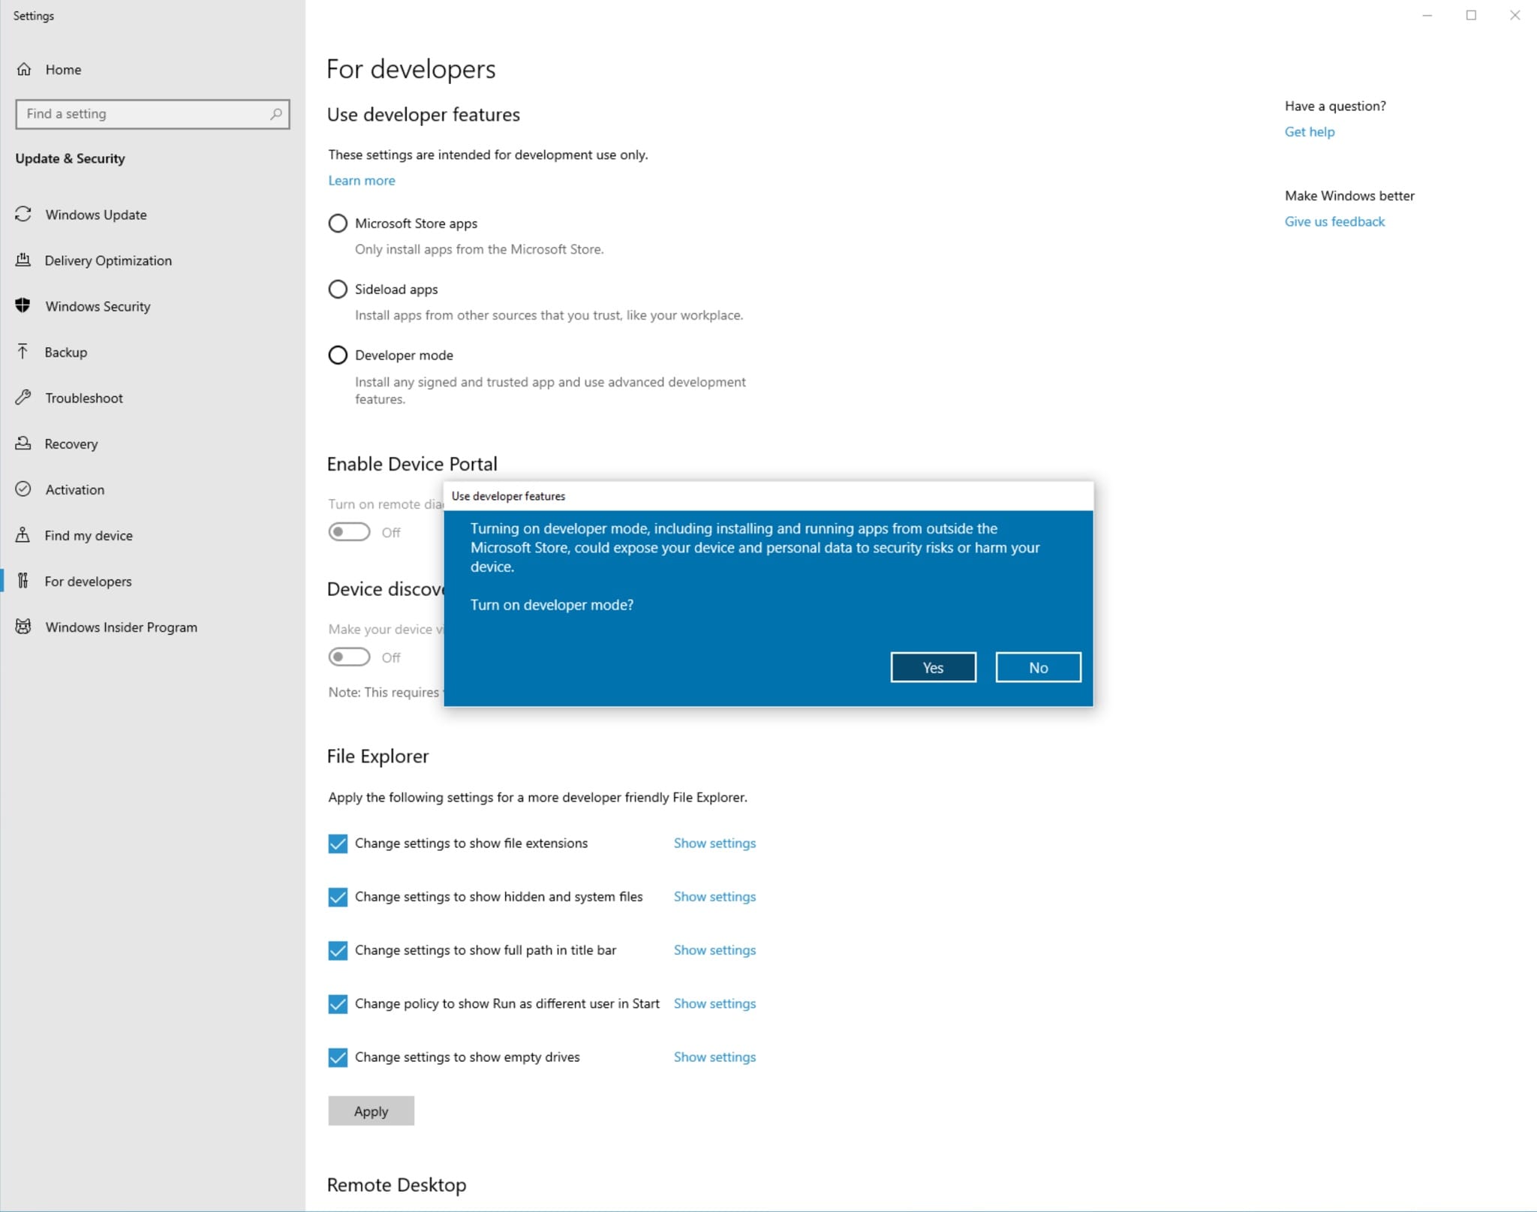Show settings for Run as different user
Screen dimensions: 1537x1212
pos(714,1003)
